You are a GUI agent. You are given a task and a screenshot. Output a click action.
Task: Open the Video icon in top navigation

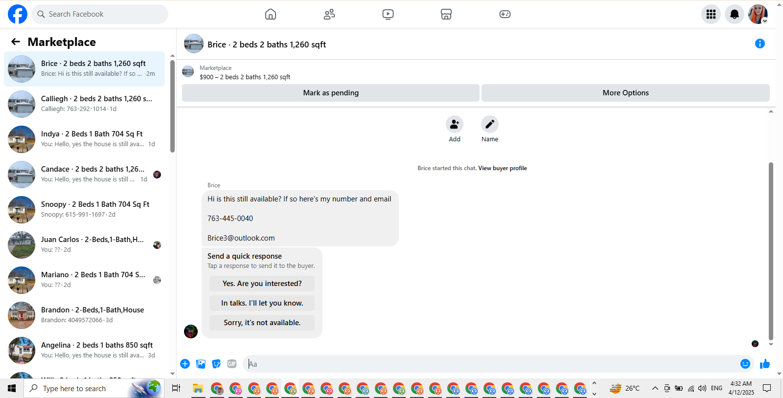tap(388, 14)
